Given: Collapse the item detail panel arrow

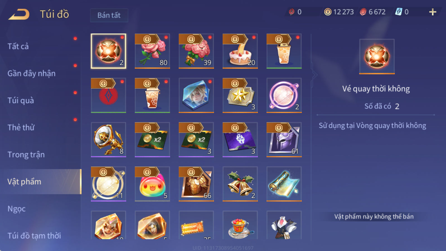Looking at the screenshot, I should pyautogui.click(x=315, y=75).
